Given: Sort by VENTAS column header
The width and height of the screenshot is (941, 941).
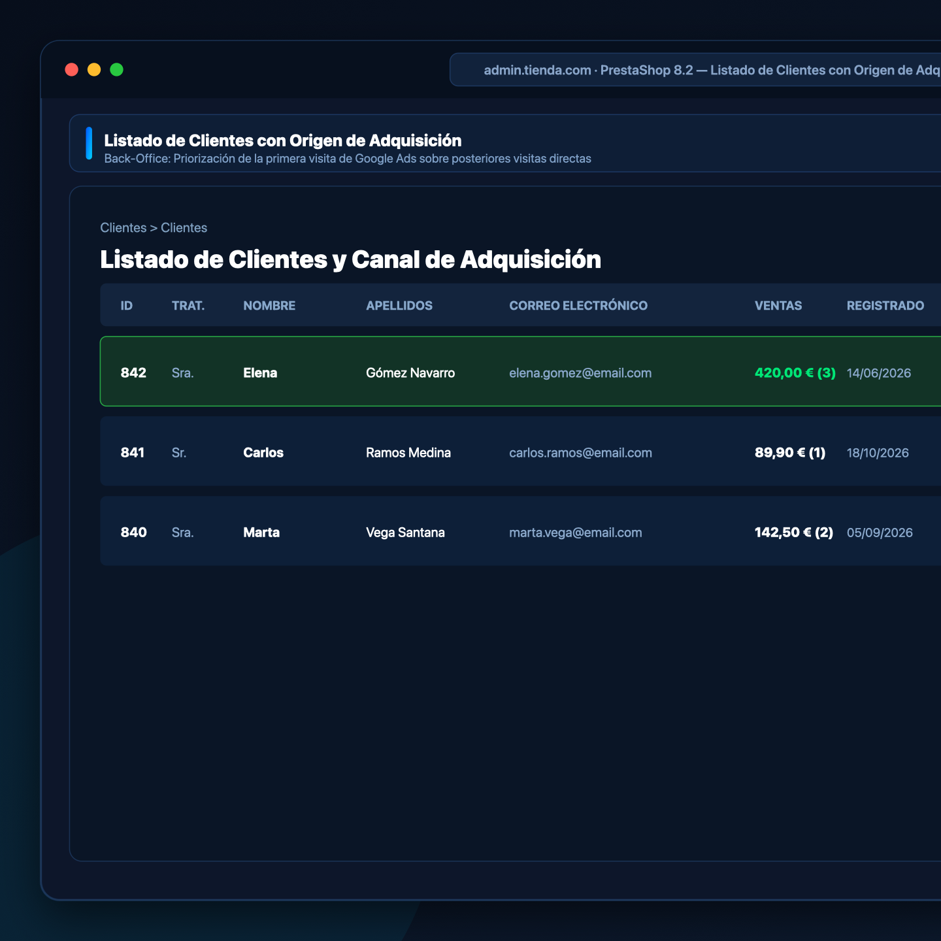Looking at the screenshot, I should click(x=778, y=305).
